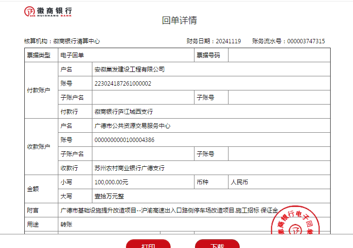Click the 财务日期 20241119 text

pyautogui.click(x=213, y=41)
